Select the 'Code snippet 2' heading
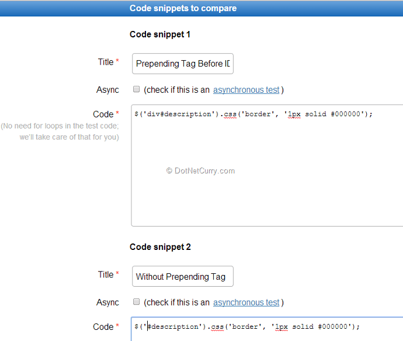 pos(160,247)
